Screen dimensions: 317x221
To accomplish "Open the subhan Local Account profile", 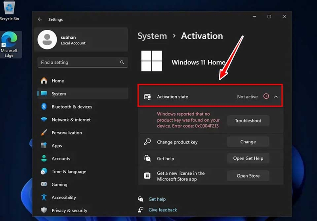I will (81, 40).
